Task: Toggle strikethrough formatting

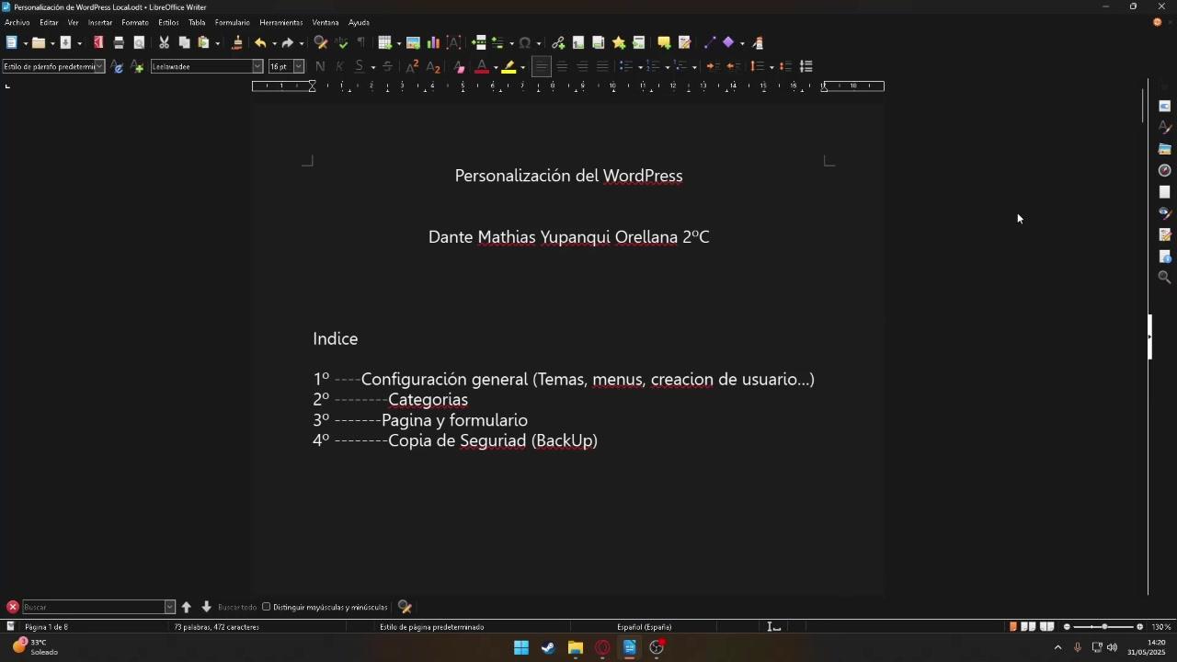Action: (x=387, y=66)
